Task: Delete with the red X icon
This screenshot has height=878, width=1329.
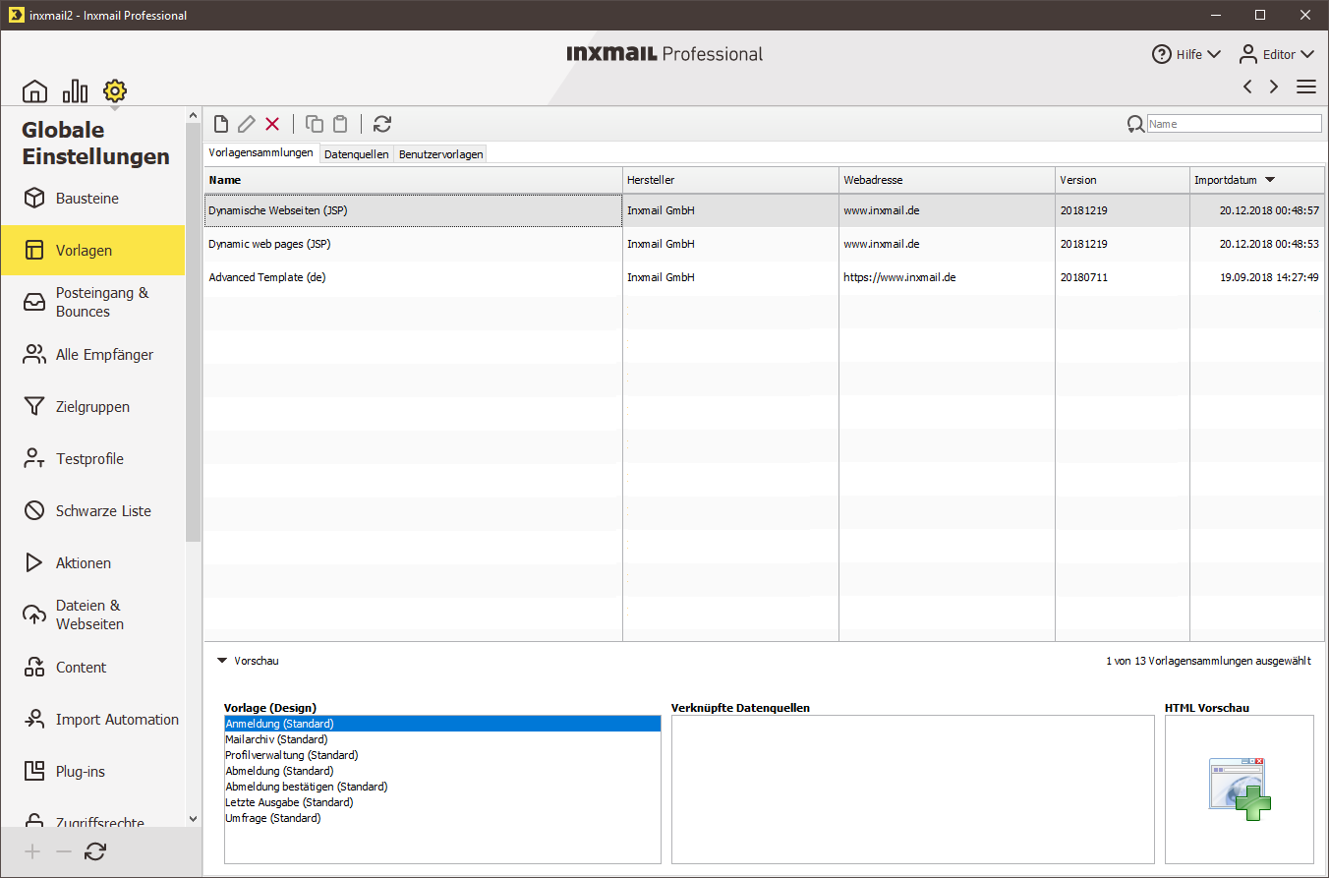Action: point(272,124)
